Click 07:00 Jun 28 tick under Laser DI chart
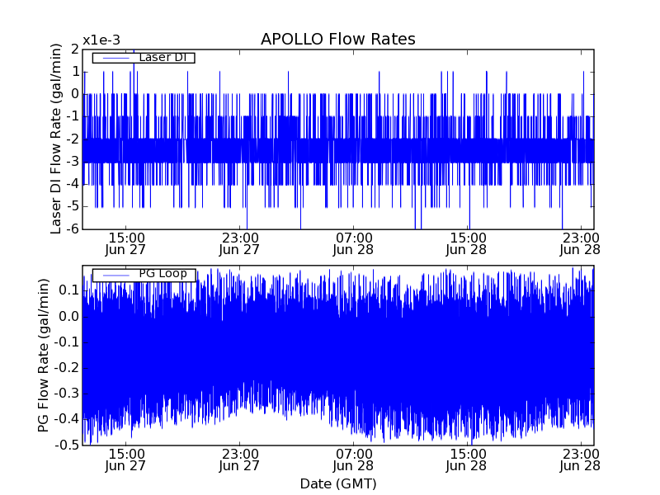Viewport: 660px width, 495px height. 353,243
